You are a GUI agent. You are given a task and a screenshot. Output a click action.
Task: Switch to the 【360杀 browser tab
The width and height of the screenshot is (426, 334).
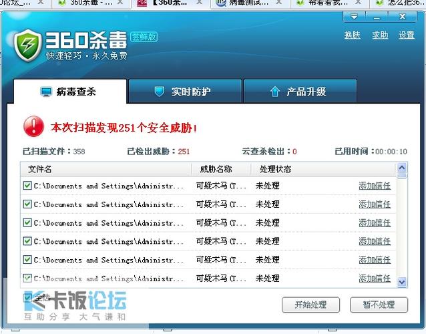[170, 4]
